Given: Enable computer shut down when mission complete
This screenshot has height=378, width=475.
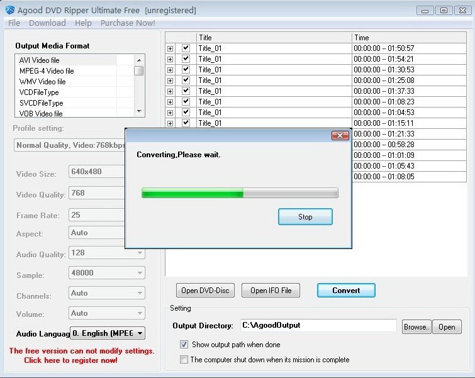Looking at the screenshot, I should click(184, 360).
